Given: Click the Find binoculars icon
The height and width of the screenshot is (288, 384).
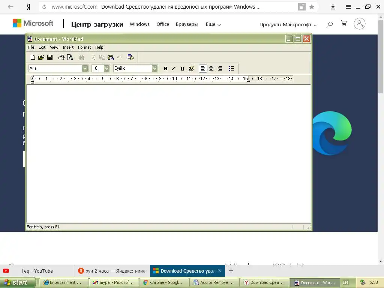Looking at the screenshot, I should click(81, 57).
